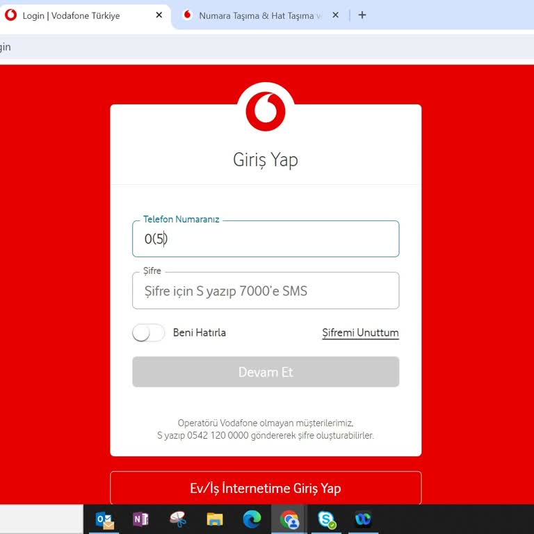534x534 pixels.
Task: Click the Vodafone logo above Giriş Yap
Action: [x=266, y=111]
